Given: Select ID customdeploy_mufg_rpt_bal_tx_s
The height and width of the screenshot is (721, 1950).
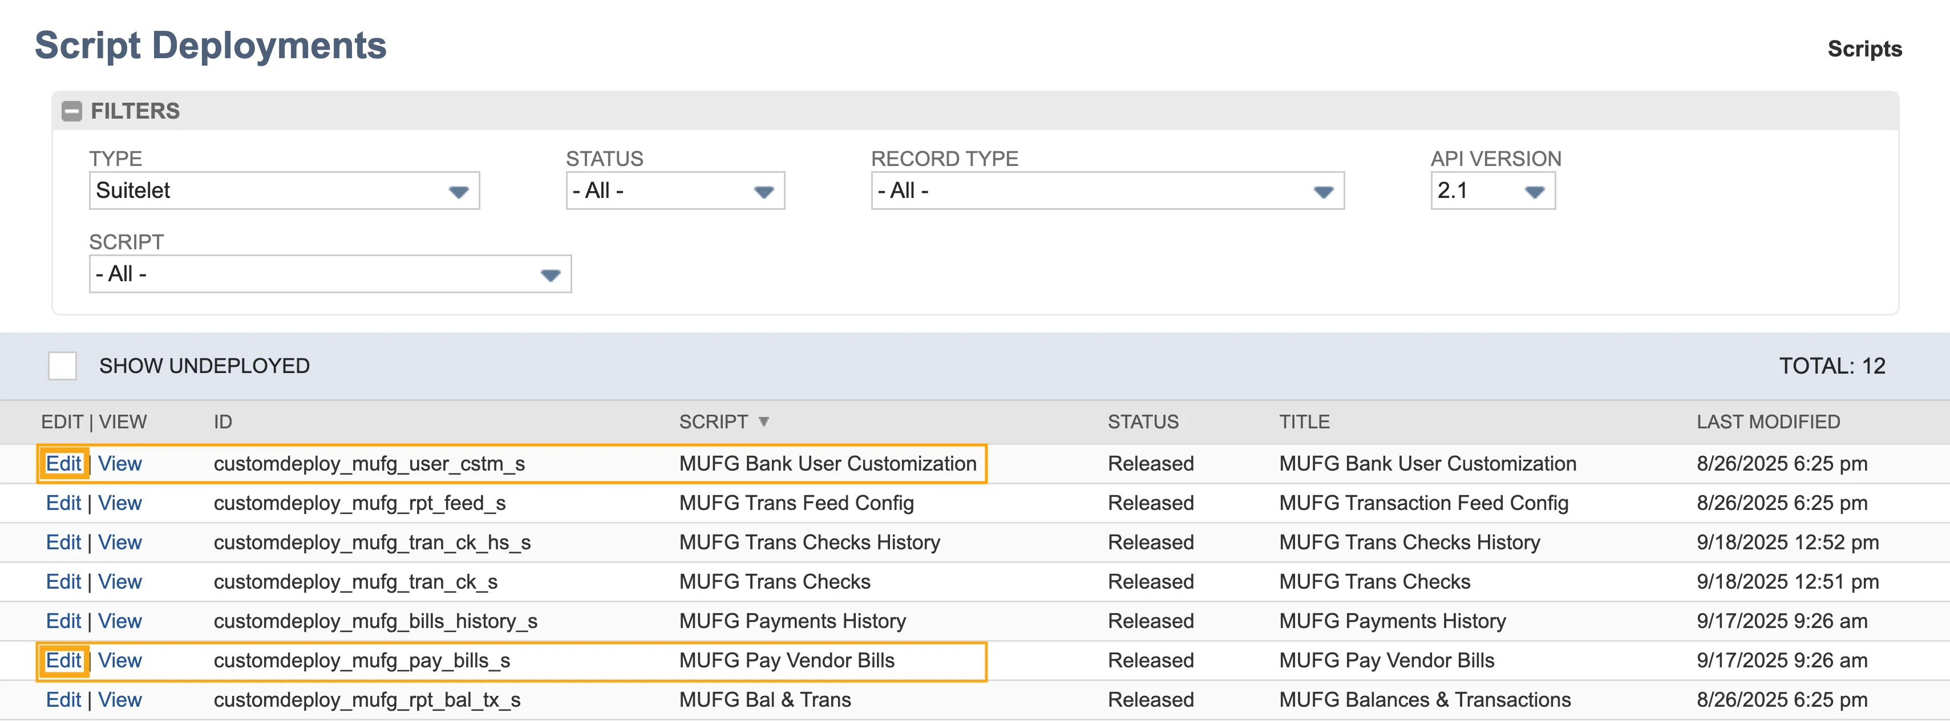Looking at the screenshot, I should pyautogui.click(x=367, y=700).
